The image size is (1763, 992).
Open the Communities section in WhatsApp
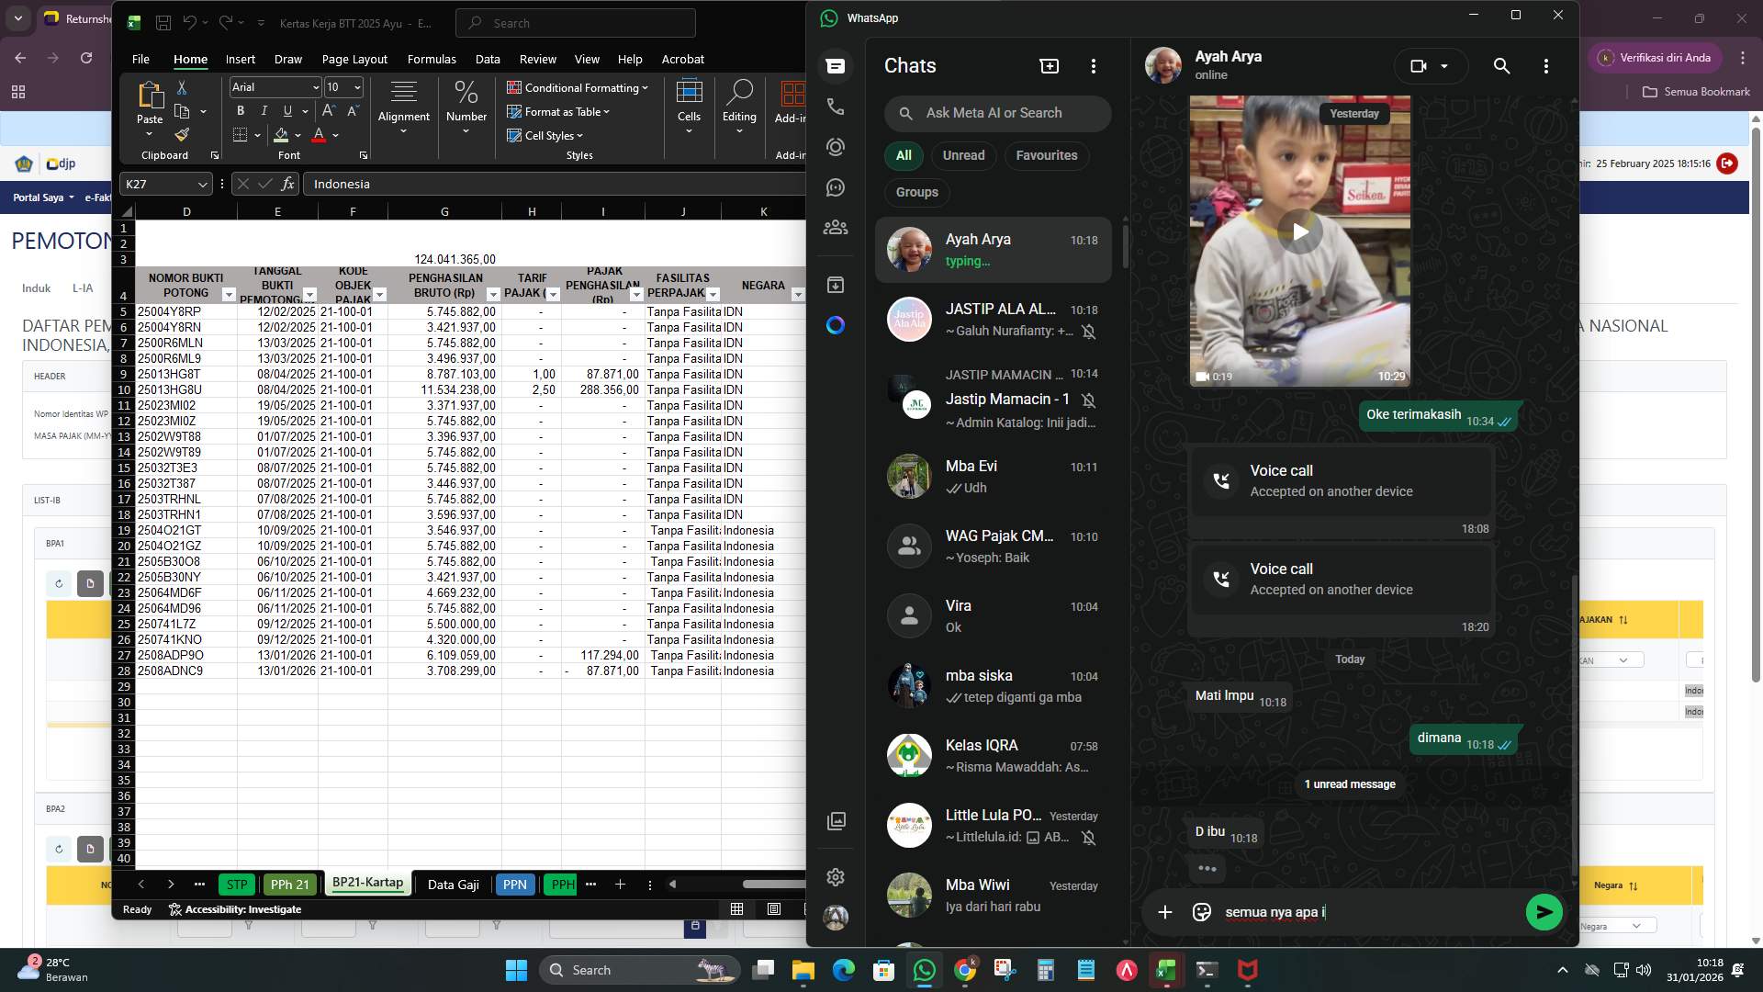pos(836,227)
